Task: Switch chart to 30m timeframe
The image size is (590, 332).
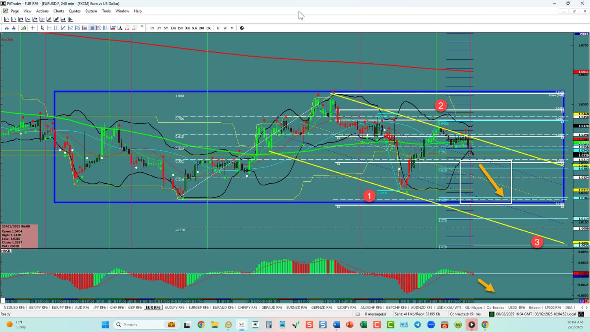Action: click(187, 28)
